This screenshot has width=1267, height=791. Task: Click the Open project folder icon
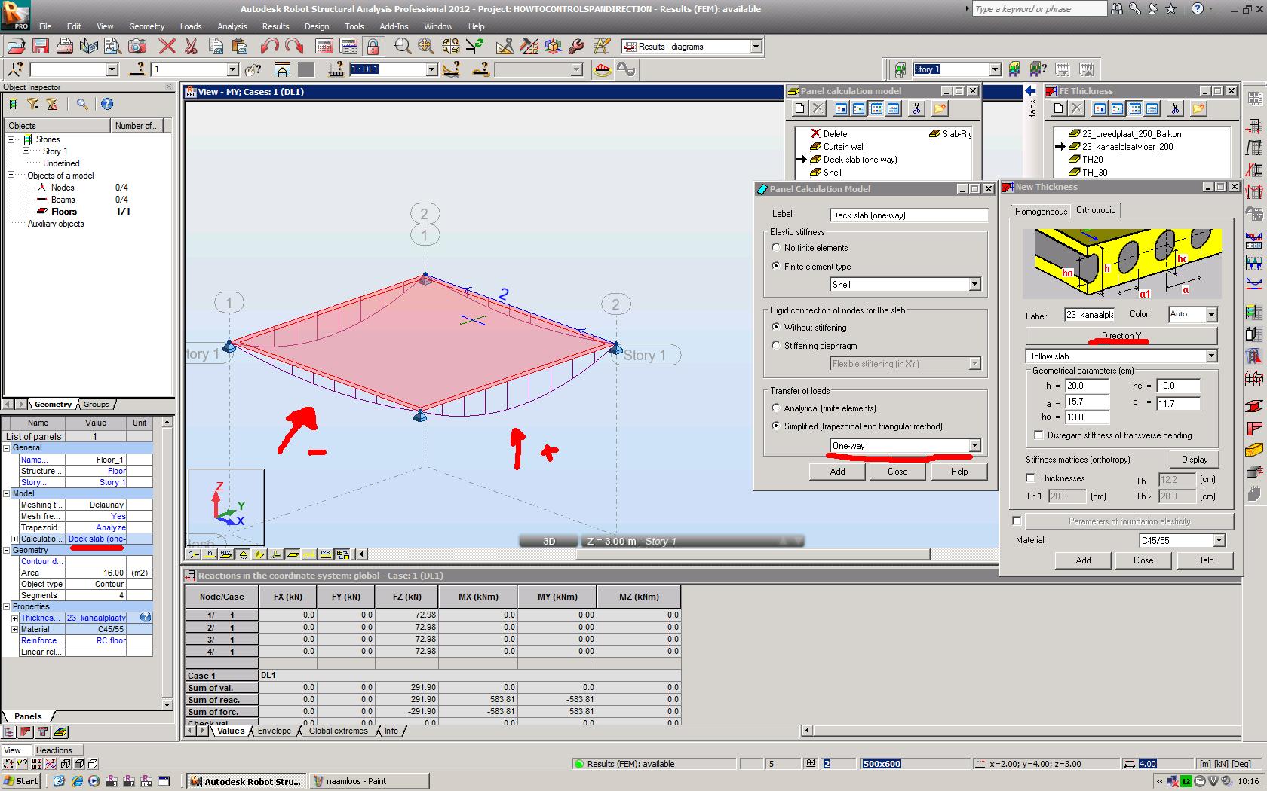pyautogui.click(x=16, y=47)
